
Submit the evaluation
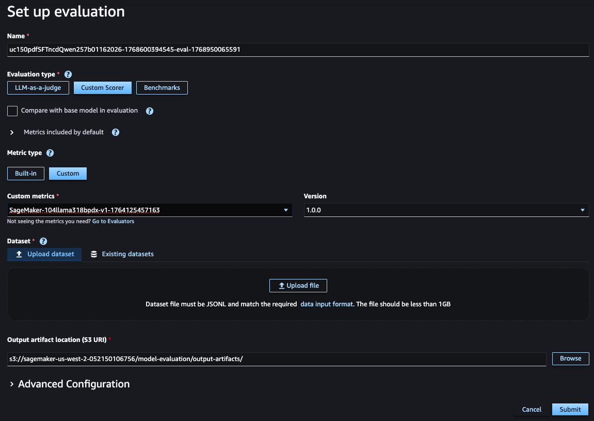pos(570,409)
